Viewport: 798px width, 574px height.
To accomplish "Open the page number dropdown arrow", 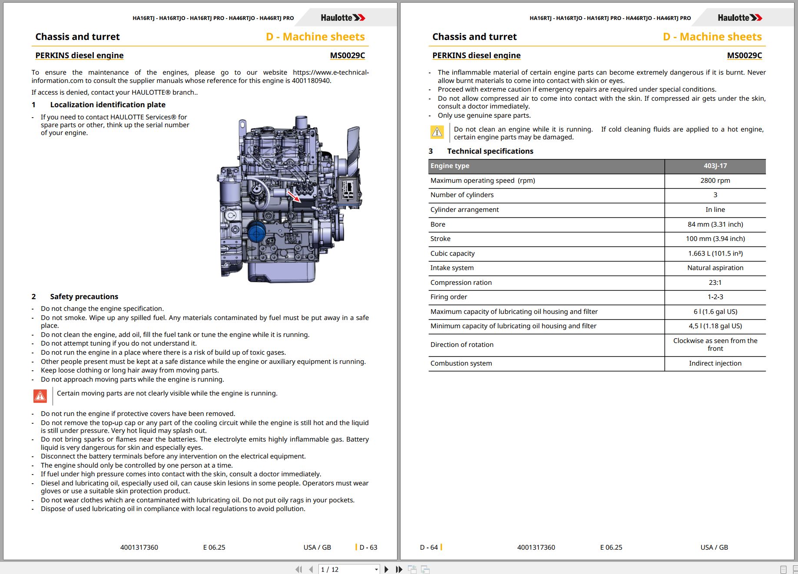I will pos(376,570).
